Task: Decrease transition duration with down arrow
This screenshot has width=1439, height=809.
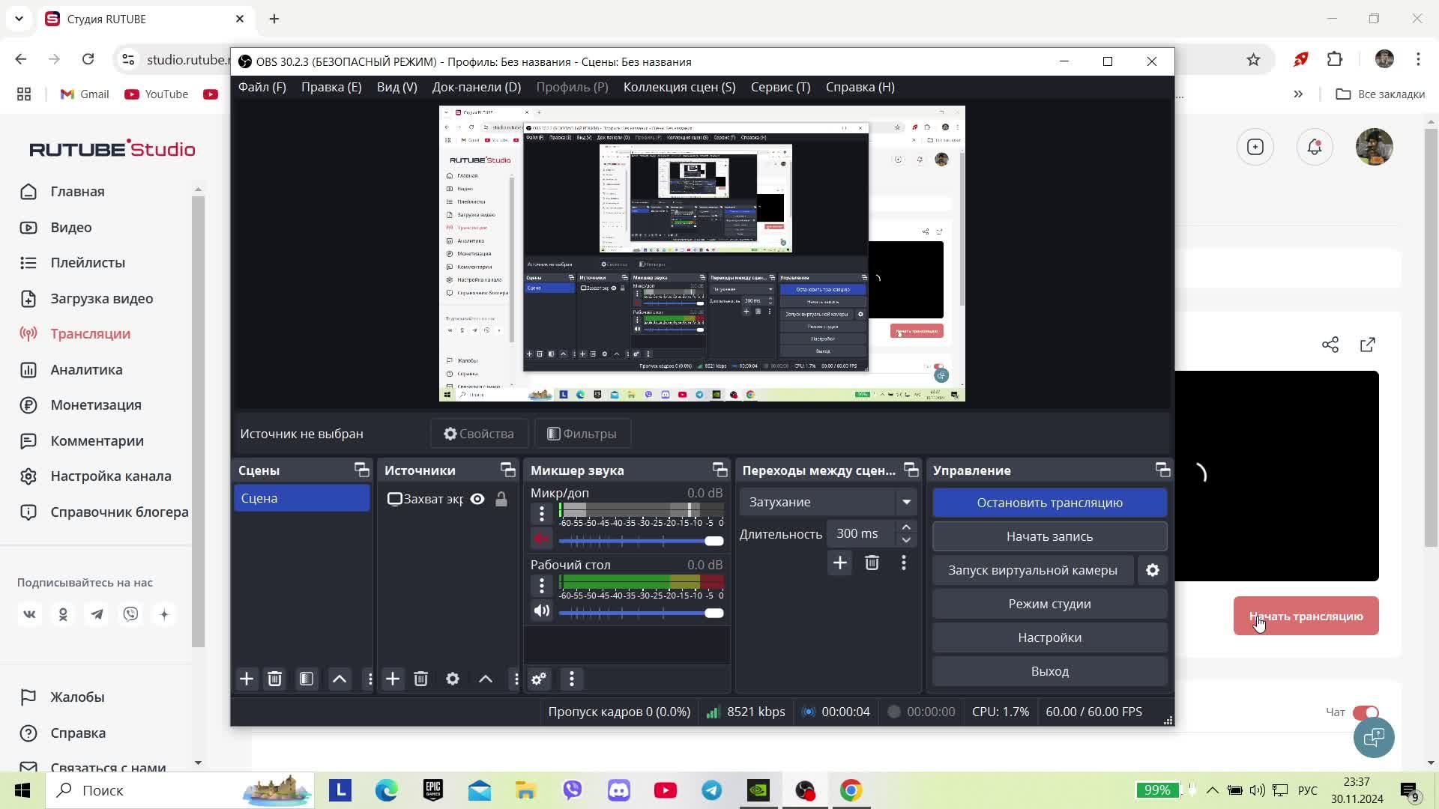Action: [906, 540]
